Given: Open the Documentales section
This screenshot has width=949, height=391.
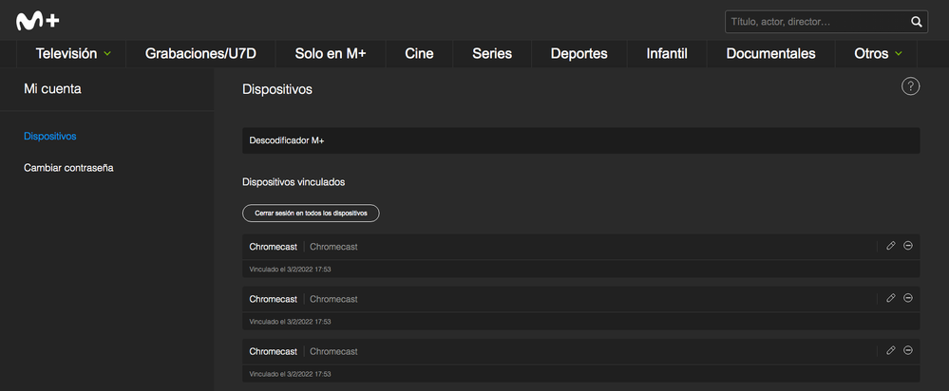Looking at the screenshot, I should 770,54.
